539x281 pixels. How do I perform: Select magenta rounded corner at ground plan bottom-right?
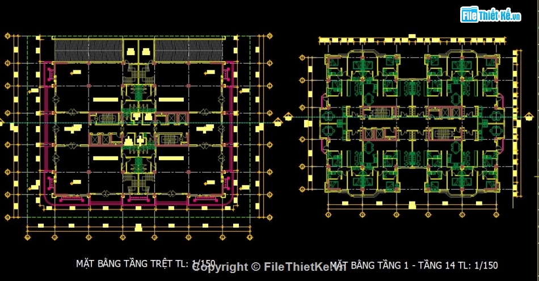(x=229, y=199)
